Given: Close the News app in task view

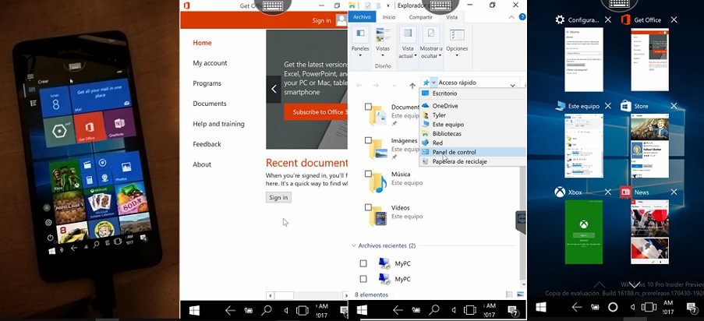Looking at the screenshot, I should click(x=674, y=192).
